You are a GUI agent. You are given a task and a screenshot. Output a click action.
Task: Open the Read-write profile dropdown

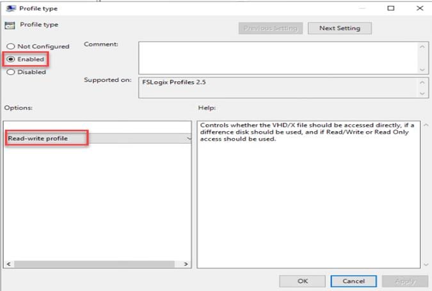click(x=99, y=138)
